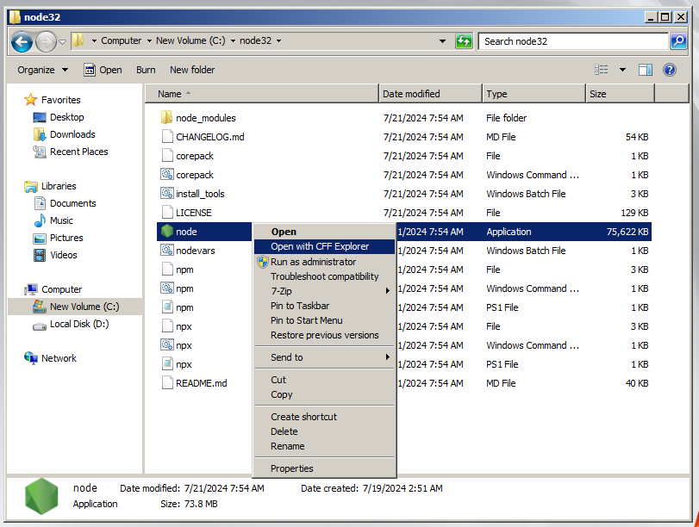Click the Downloads folder icon
Image resolution: width=699 pixels, height=527 pixels.
[40, 134]
